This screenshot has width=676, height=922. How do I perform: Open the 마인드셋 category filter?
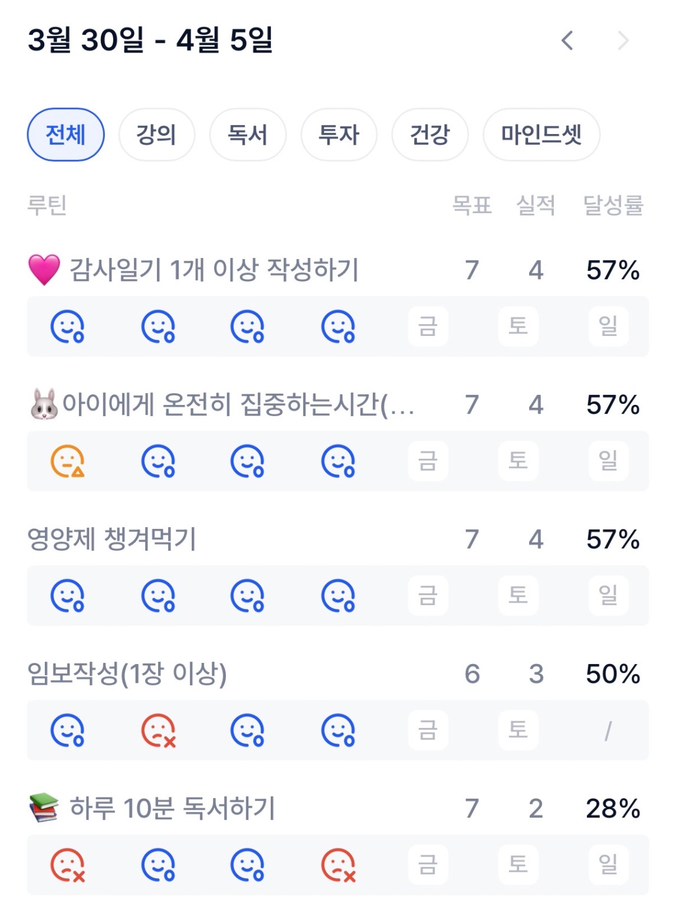click(541, 135)
